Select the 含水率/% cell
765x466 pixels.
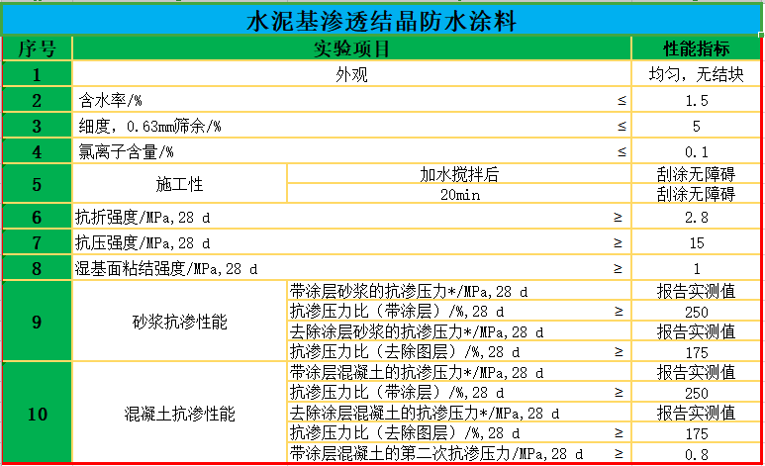[351, 100]
